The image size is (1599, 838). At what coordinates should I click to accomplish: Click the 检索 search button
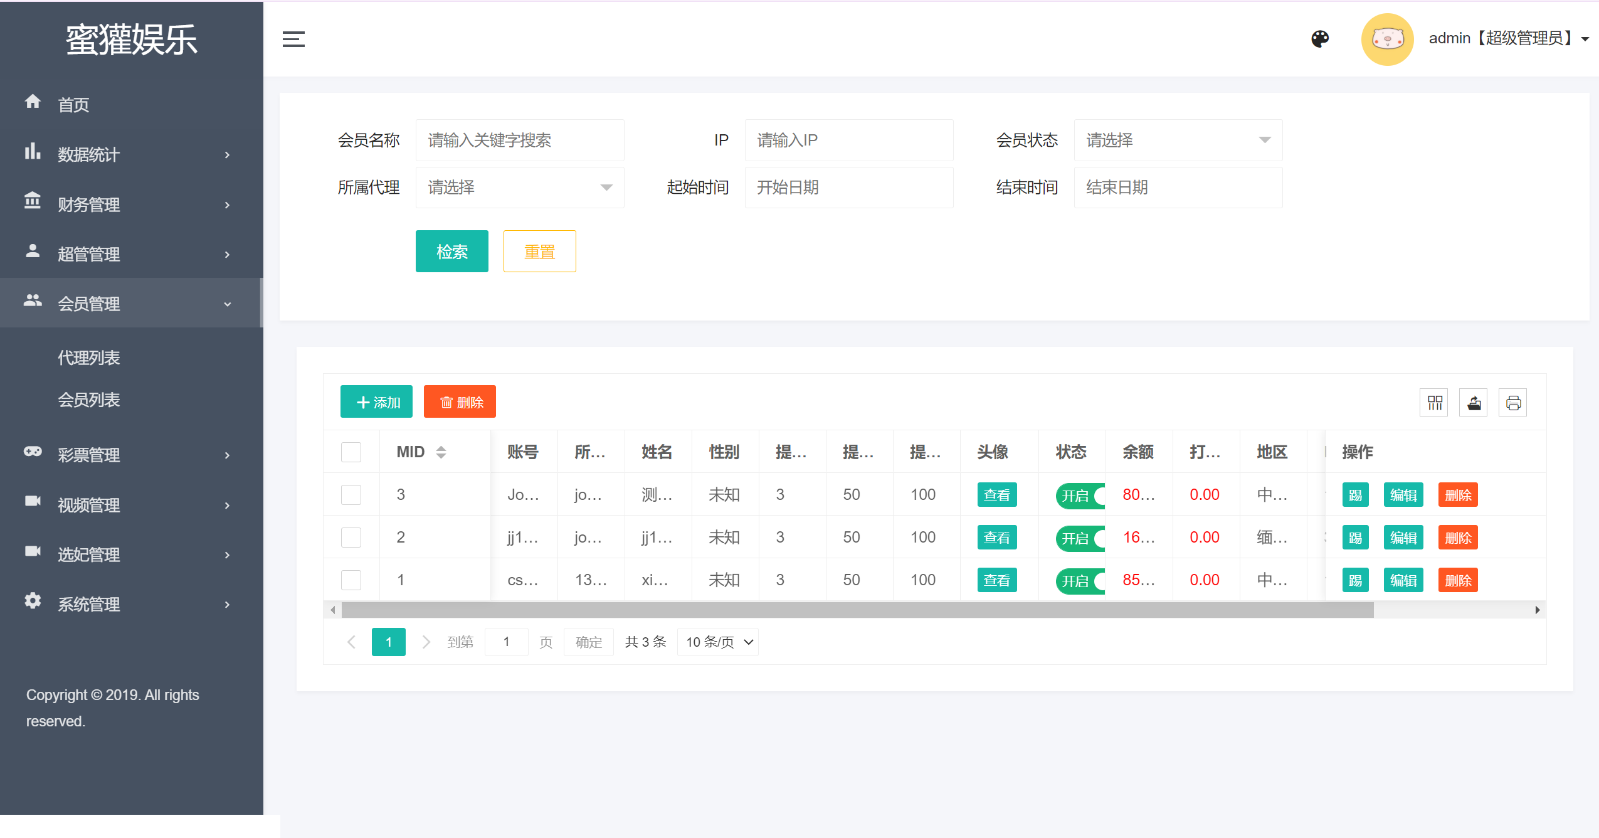pos(451,251)
